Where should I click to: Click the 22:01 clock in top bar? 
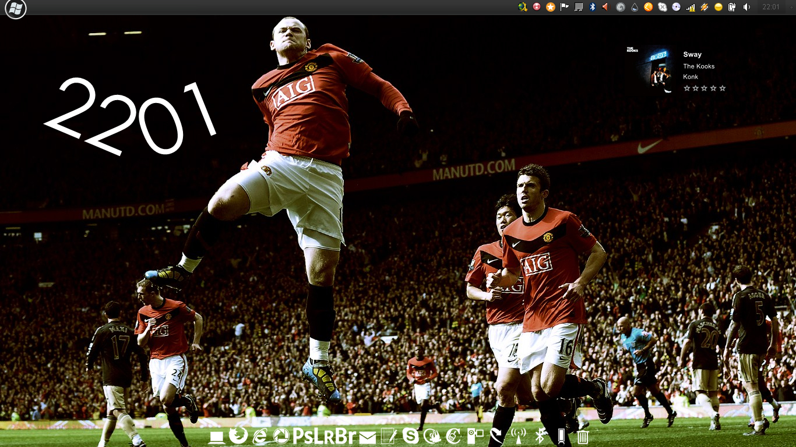(x=770, y=7)
